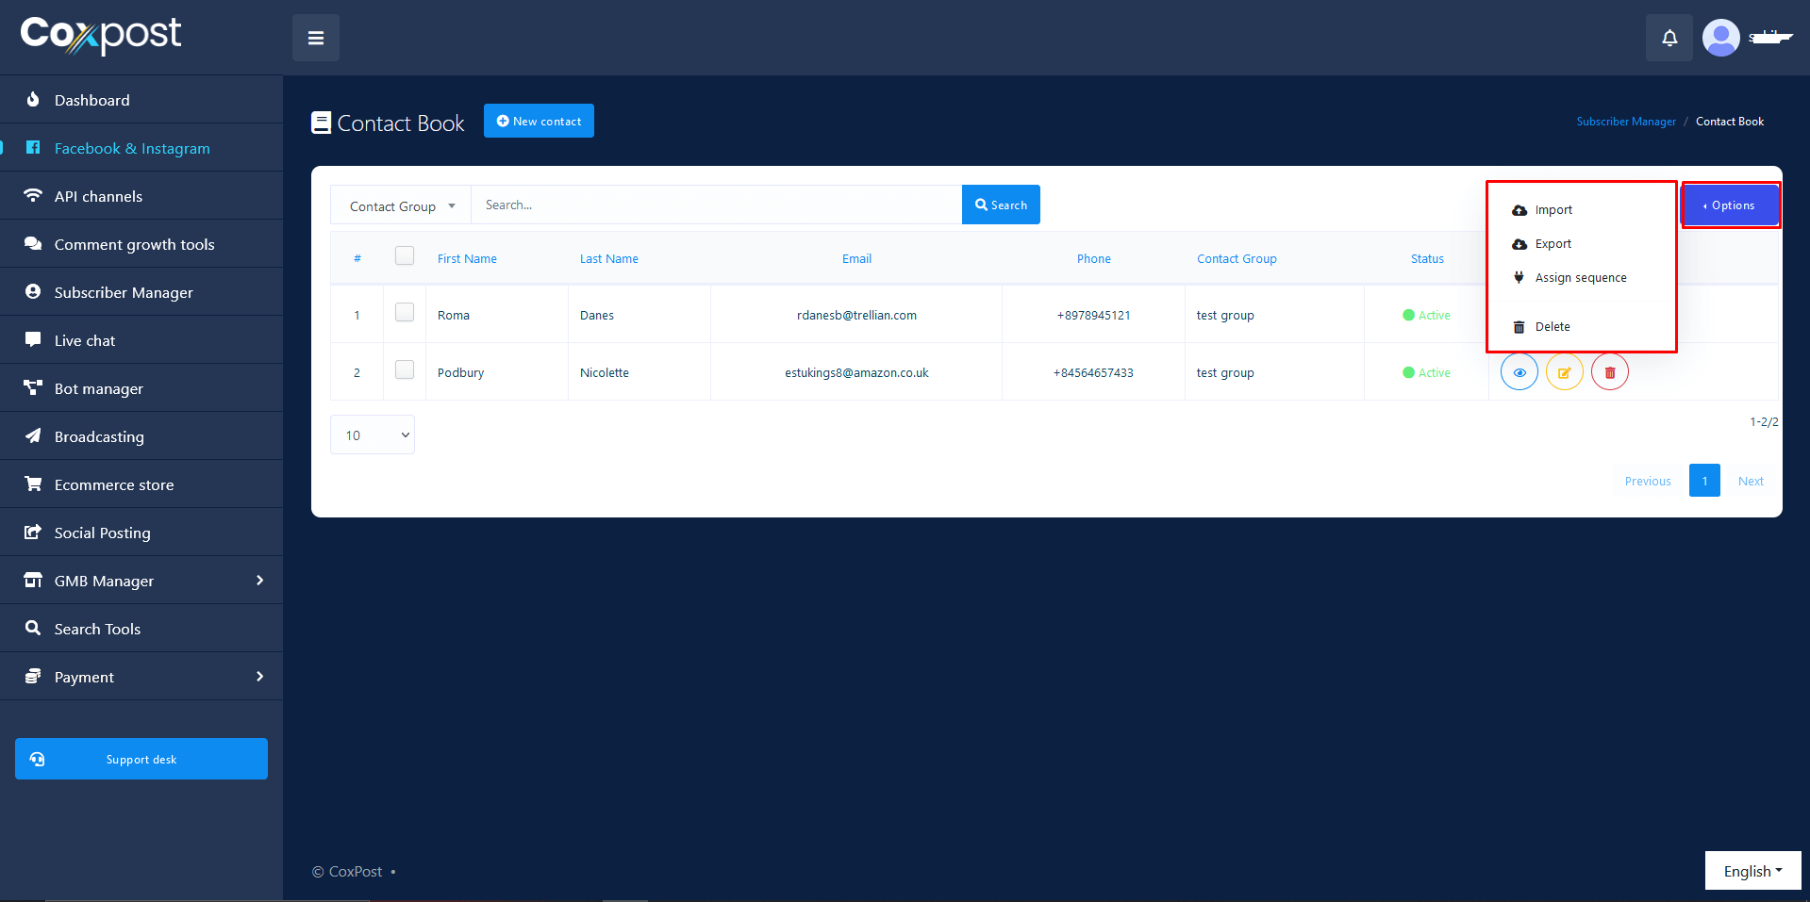The height and width of the screenshot is (902, 1810).
Task: Click the red delete icon for Podbury
Action: point(1609,372)
